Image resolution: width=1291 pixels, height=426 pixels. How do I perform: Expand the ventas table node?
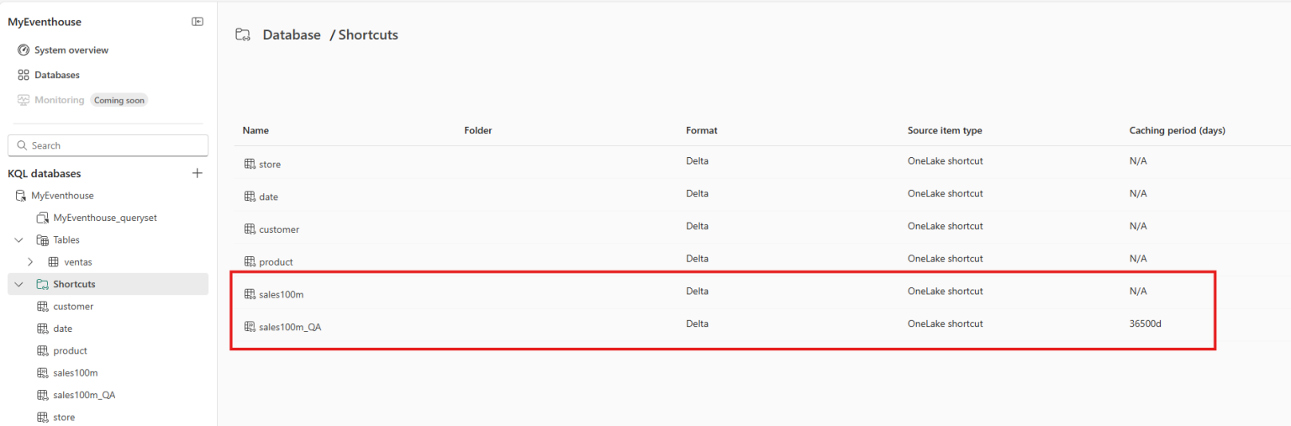31,262
